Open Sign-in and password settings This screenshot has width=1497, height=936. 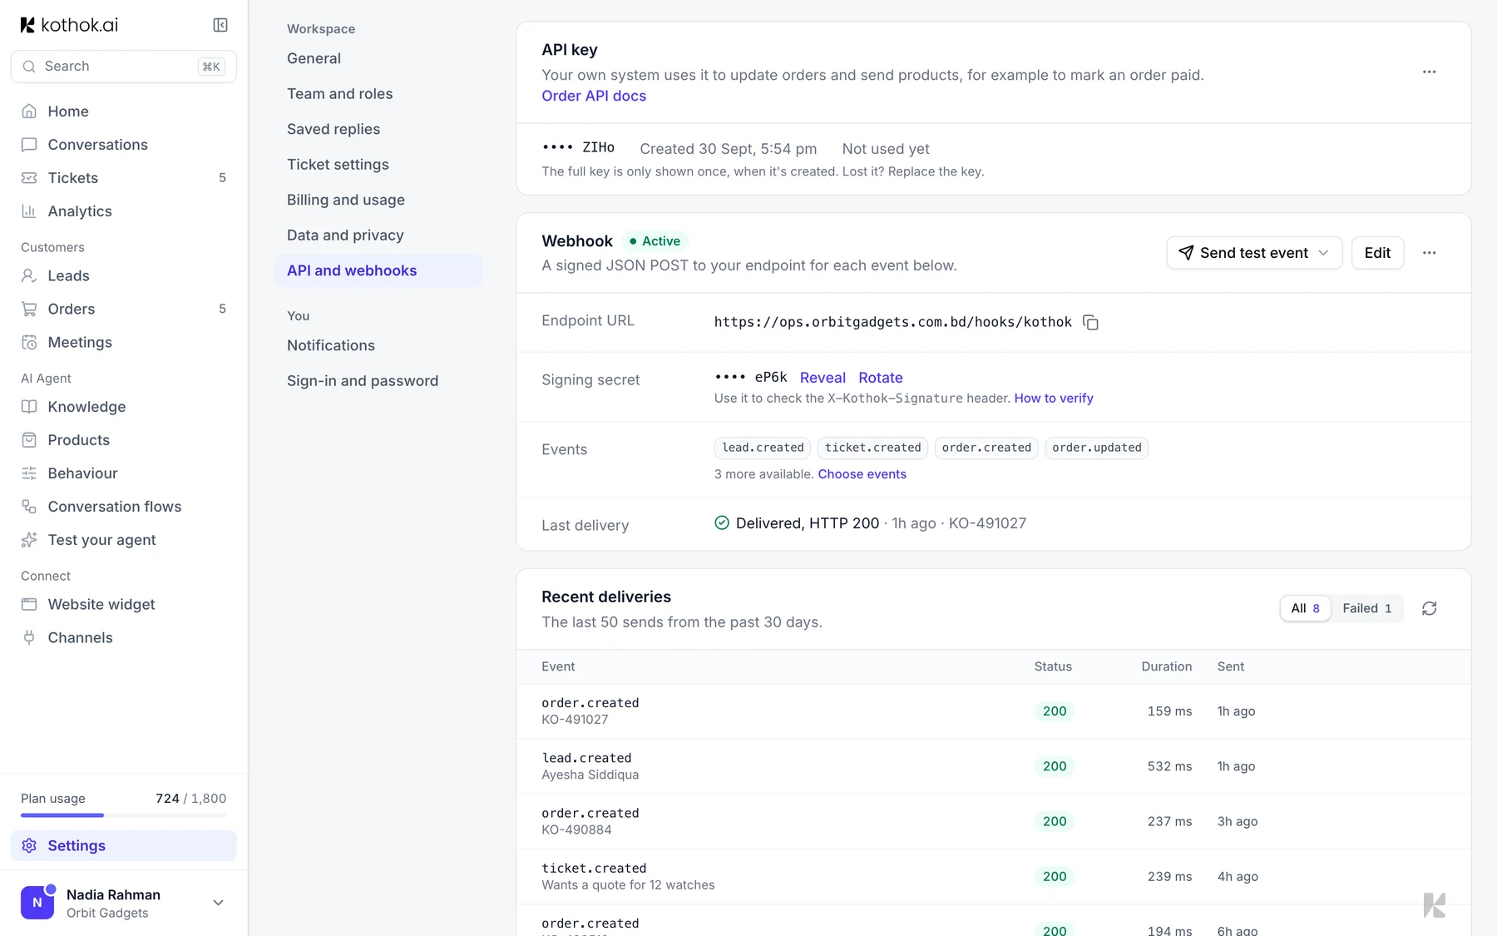click(378, 381)
